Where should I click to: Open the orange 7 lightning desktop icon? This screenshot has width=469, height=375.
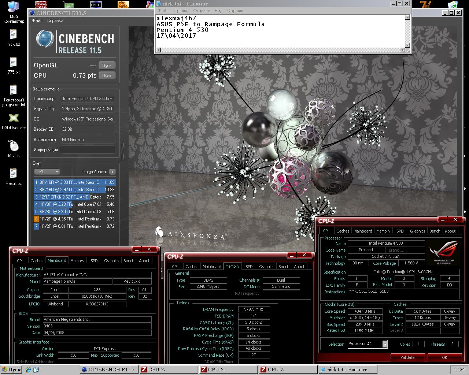pos(425,4)
